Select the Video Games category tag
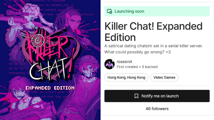This screenshot has height=120, width=214. pos(164,77)
